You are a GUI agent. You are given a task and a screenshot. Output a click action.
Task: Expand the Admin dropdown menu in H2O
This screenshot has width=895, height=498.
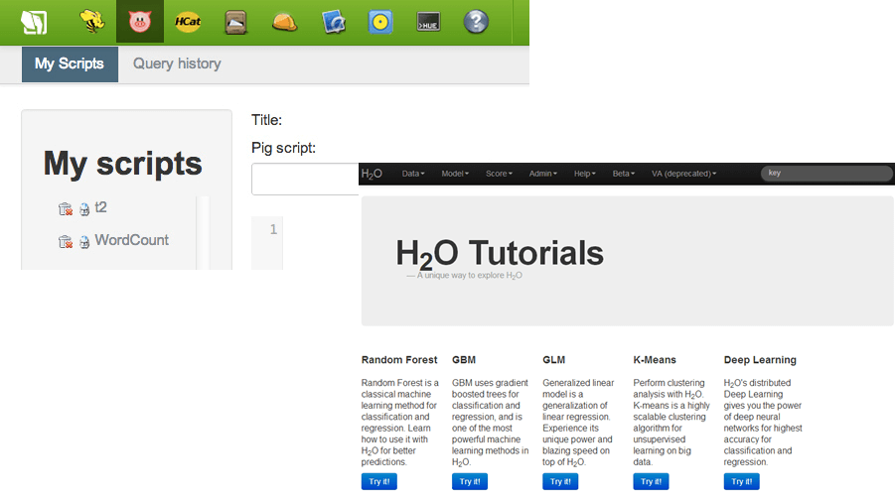pyautogui.click(x=542, y=174)
